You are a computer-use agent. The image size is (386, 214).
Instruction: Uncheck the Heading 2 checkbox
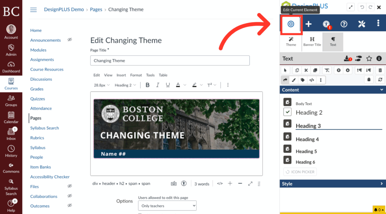[287, 112]
